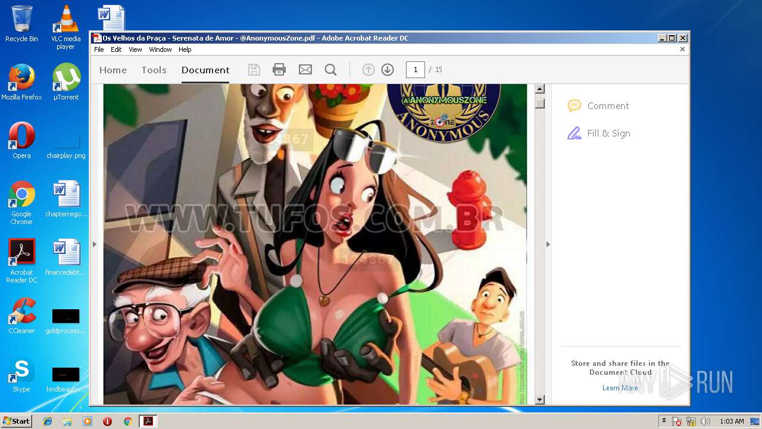762x429 pixels.
Task: Click the document scrollbar up arrow
Action: coord(540,89)
